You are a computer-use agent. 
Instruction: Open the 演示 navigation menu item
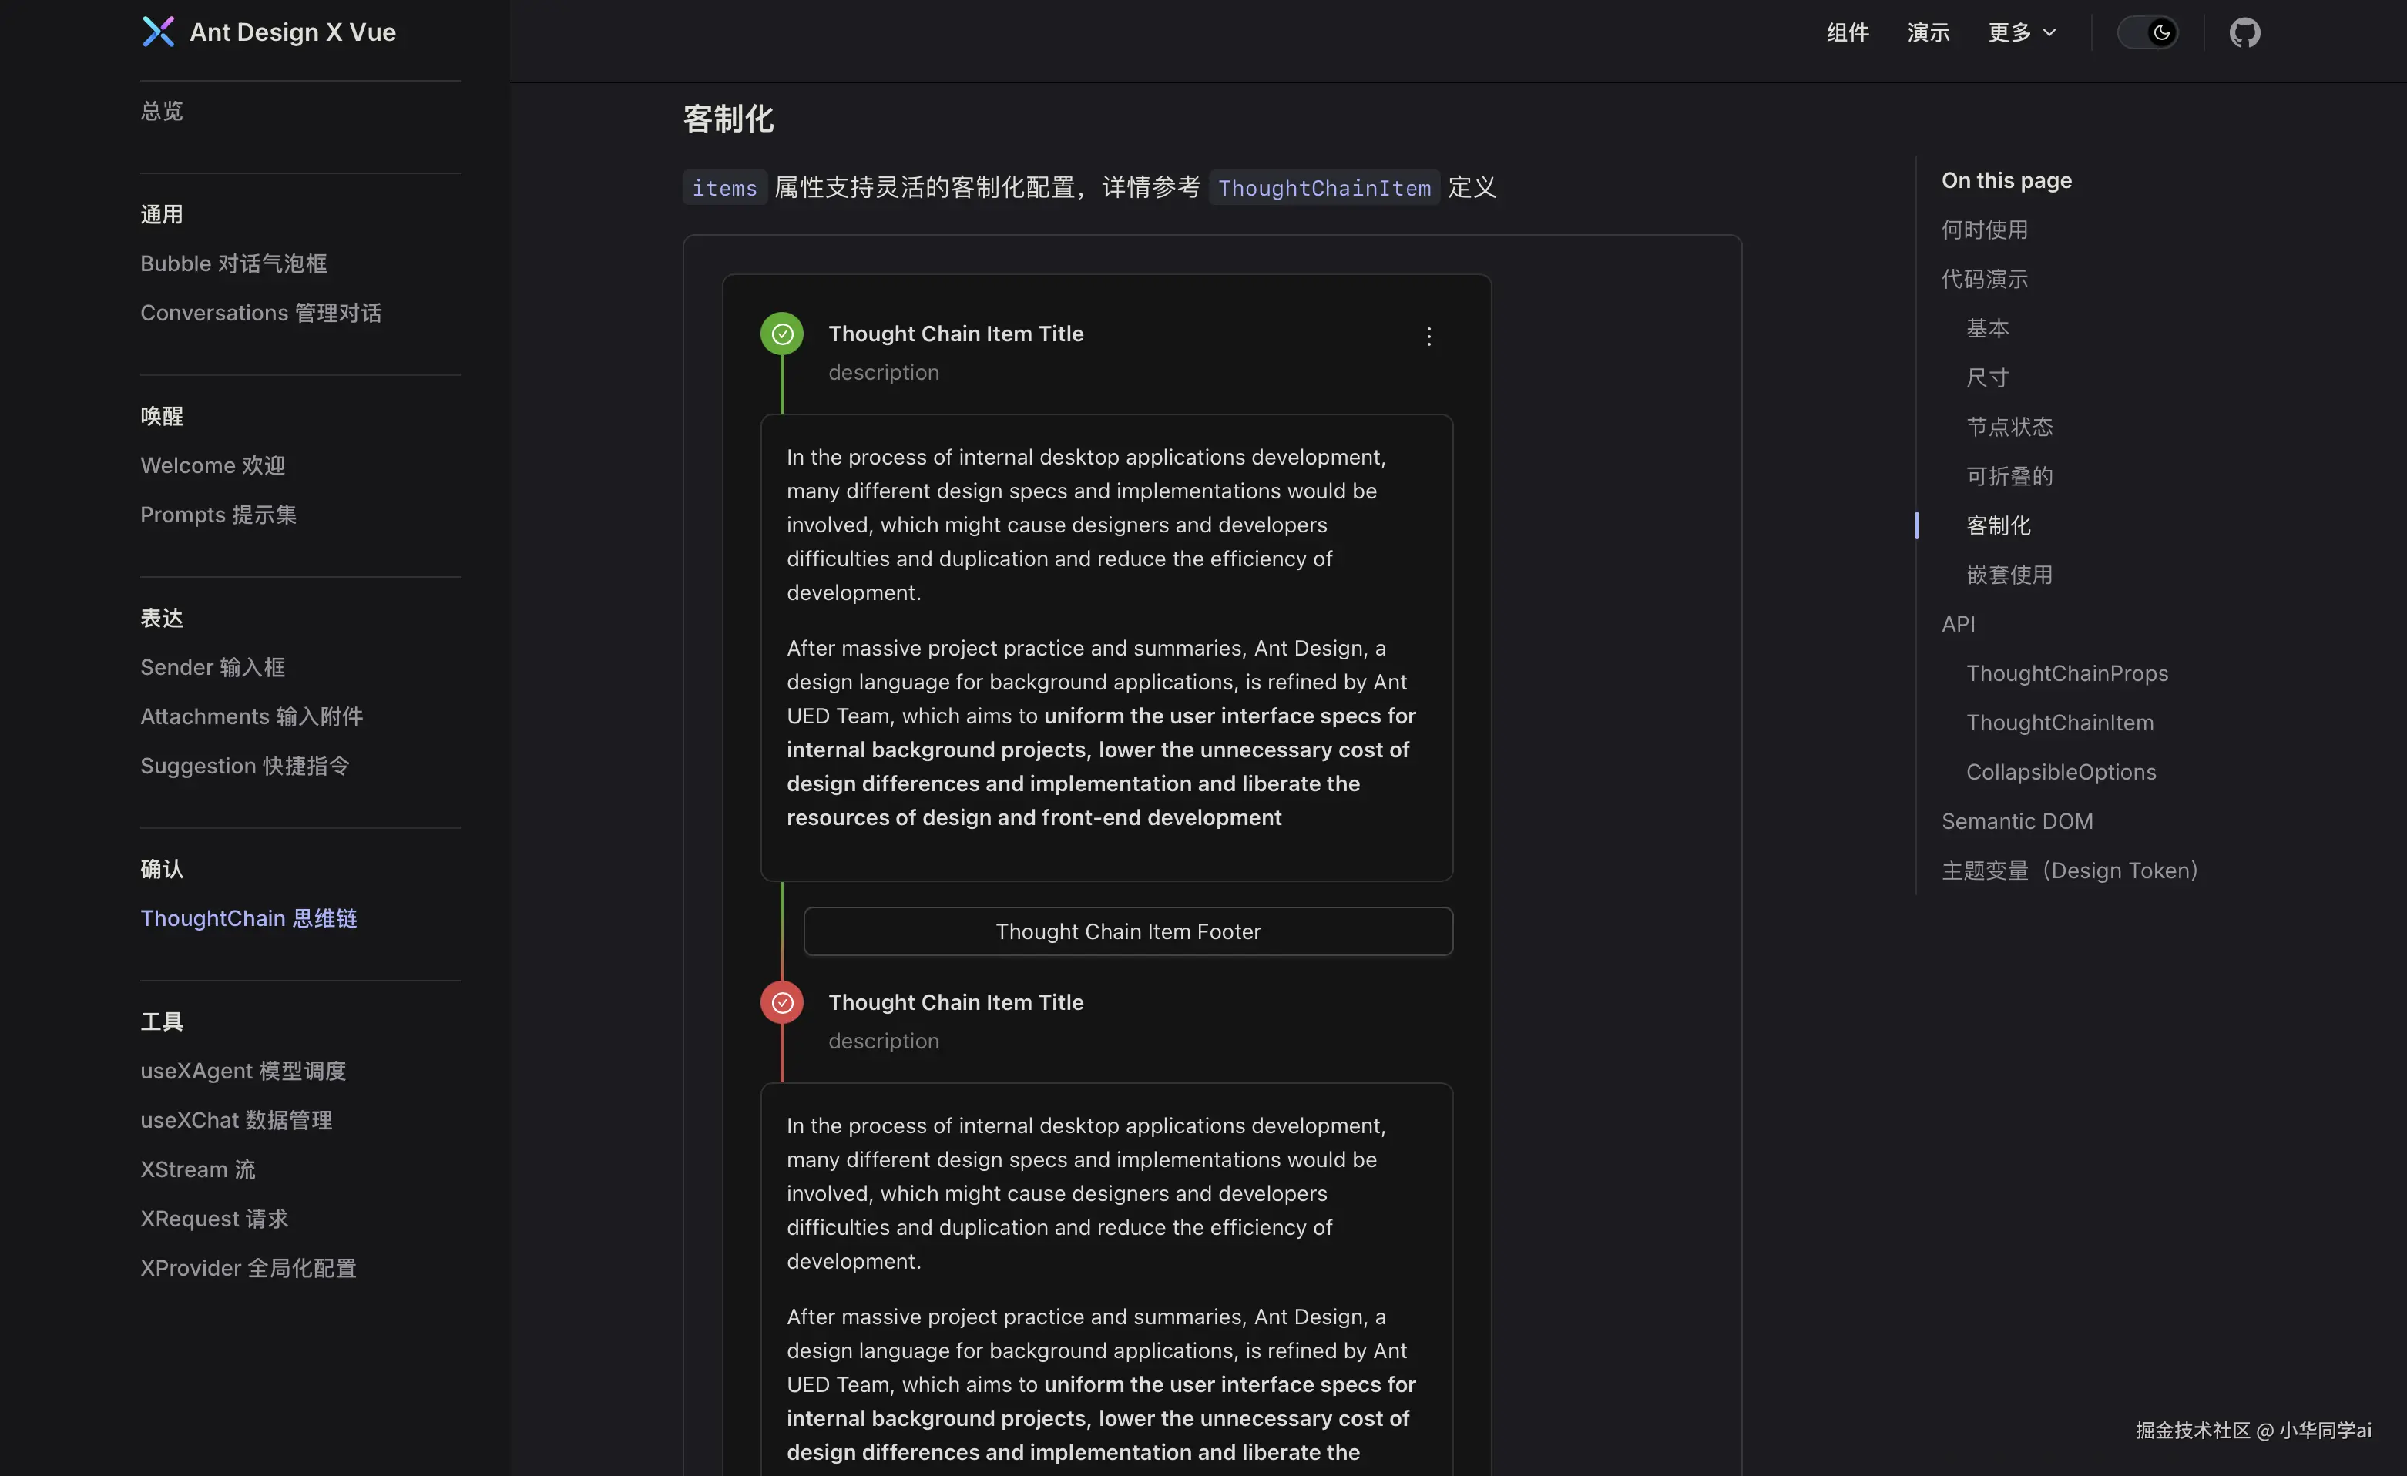(1929, 32)
